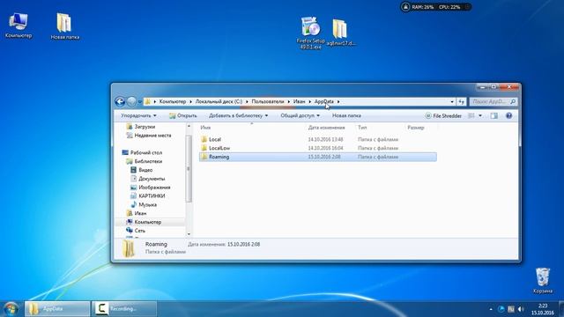564x317 pixels.
Task: Open the Общий доступ menu
Action: [x=300, y=115]
